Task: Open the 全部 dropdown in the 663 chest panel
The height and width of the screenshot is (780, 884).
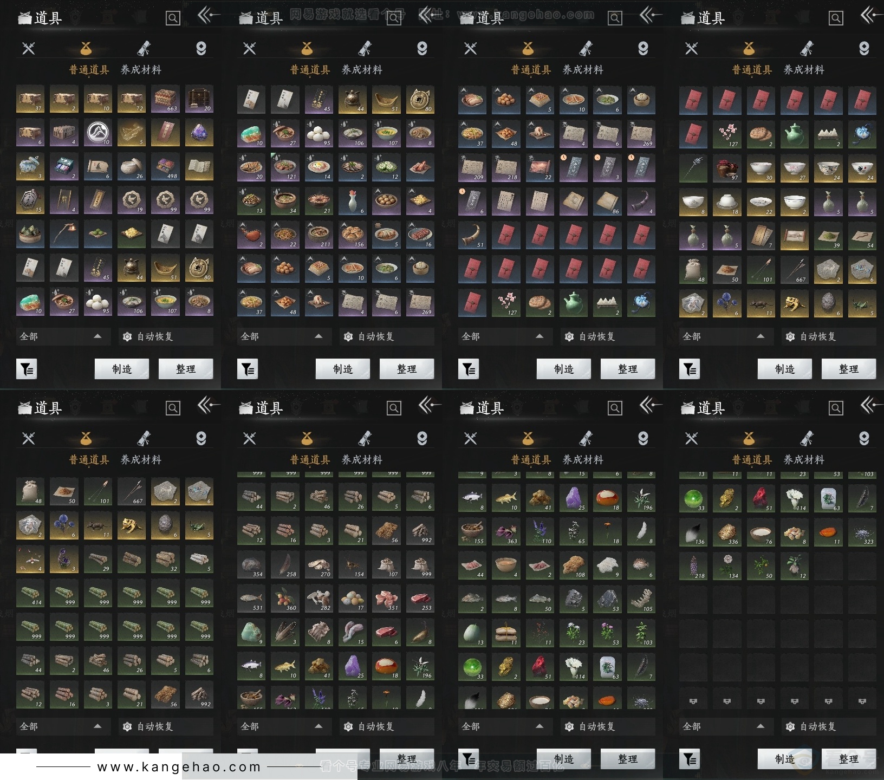Action: tap(63, 336)
